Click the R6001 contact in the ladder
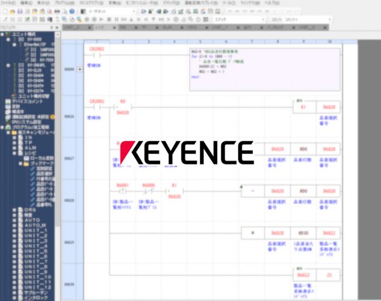This screenshot has width=381, height=301. click(123, 191)
